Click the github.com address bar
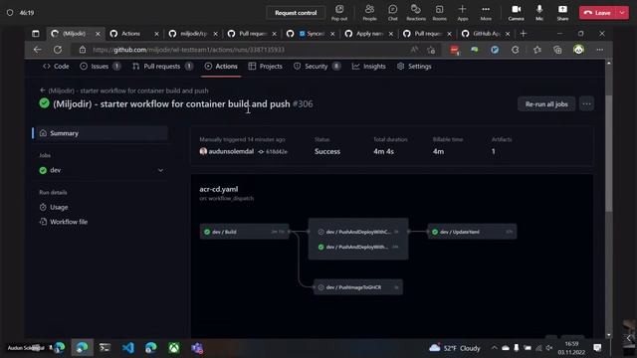 tap(244, 50)
